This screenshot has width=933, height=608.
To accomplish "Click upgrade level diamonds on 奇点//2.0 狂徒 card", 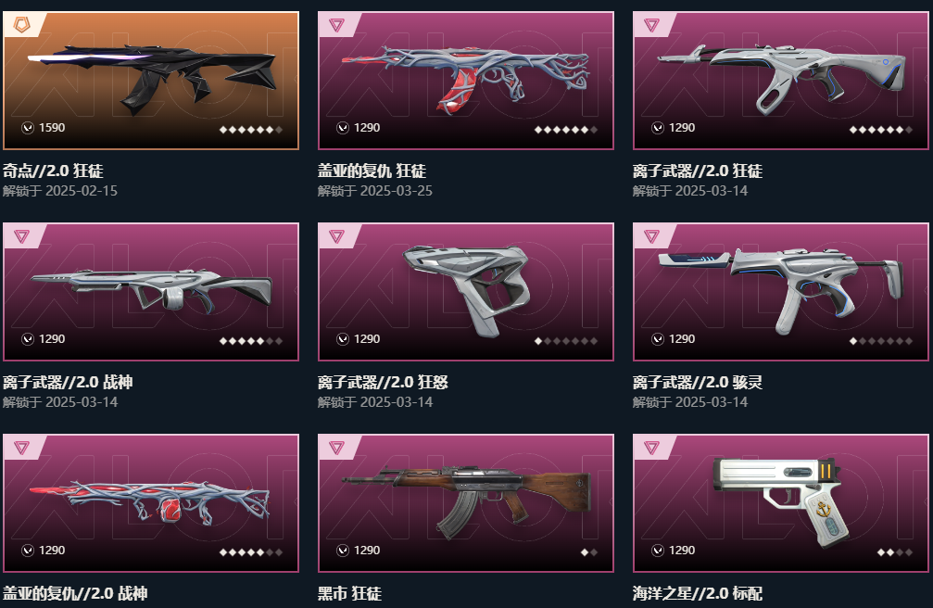I will (x=250, y=129).
